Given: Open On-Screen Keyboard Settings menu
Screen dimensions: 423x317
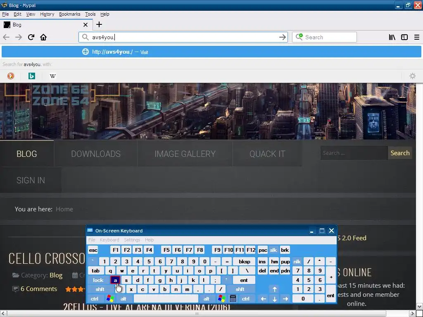Looking at the screenshot, I should 132,240.
